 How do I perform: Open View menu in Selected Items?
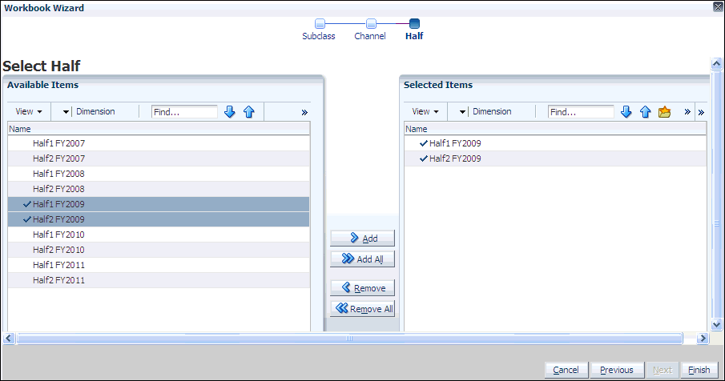click(x=425, y=111)
